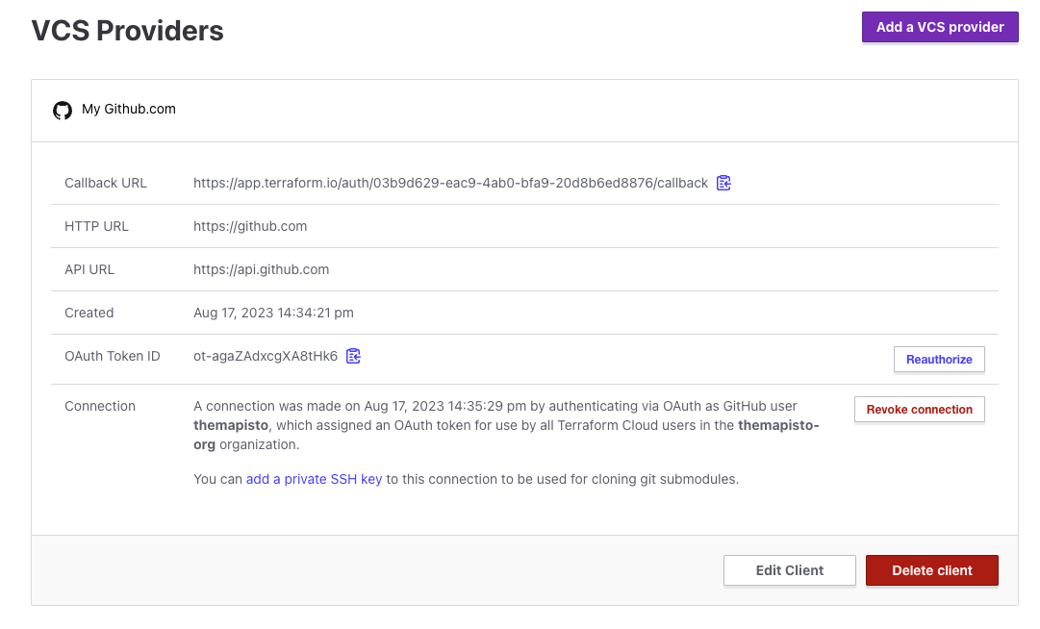
Task: Click the GitHub logo icon
Action: pos(63,110)
